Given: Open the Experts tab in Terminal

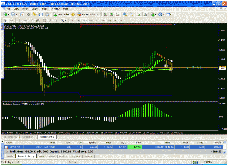Looking at the screenshot, I should (76, 156).
